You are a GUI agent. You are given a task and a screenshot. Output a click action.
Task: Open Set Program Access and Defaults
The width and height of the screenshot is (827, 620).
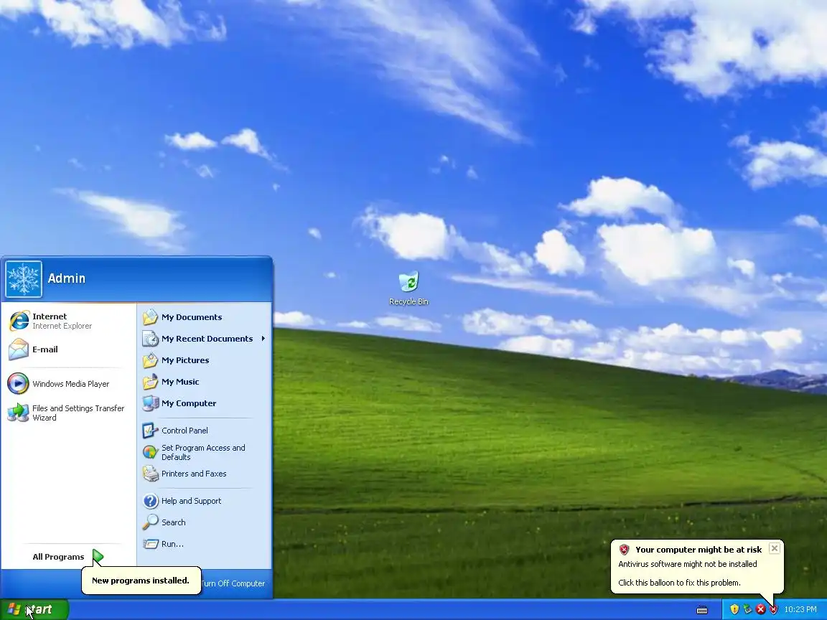coord(204,452)
